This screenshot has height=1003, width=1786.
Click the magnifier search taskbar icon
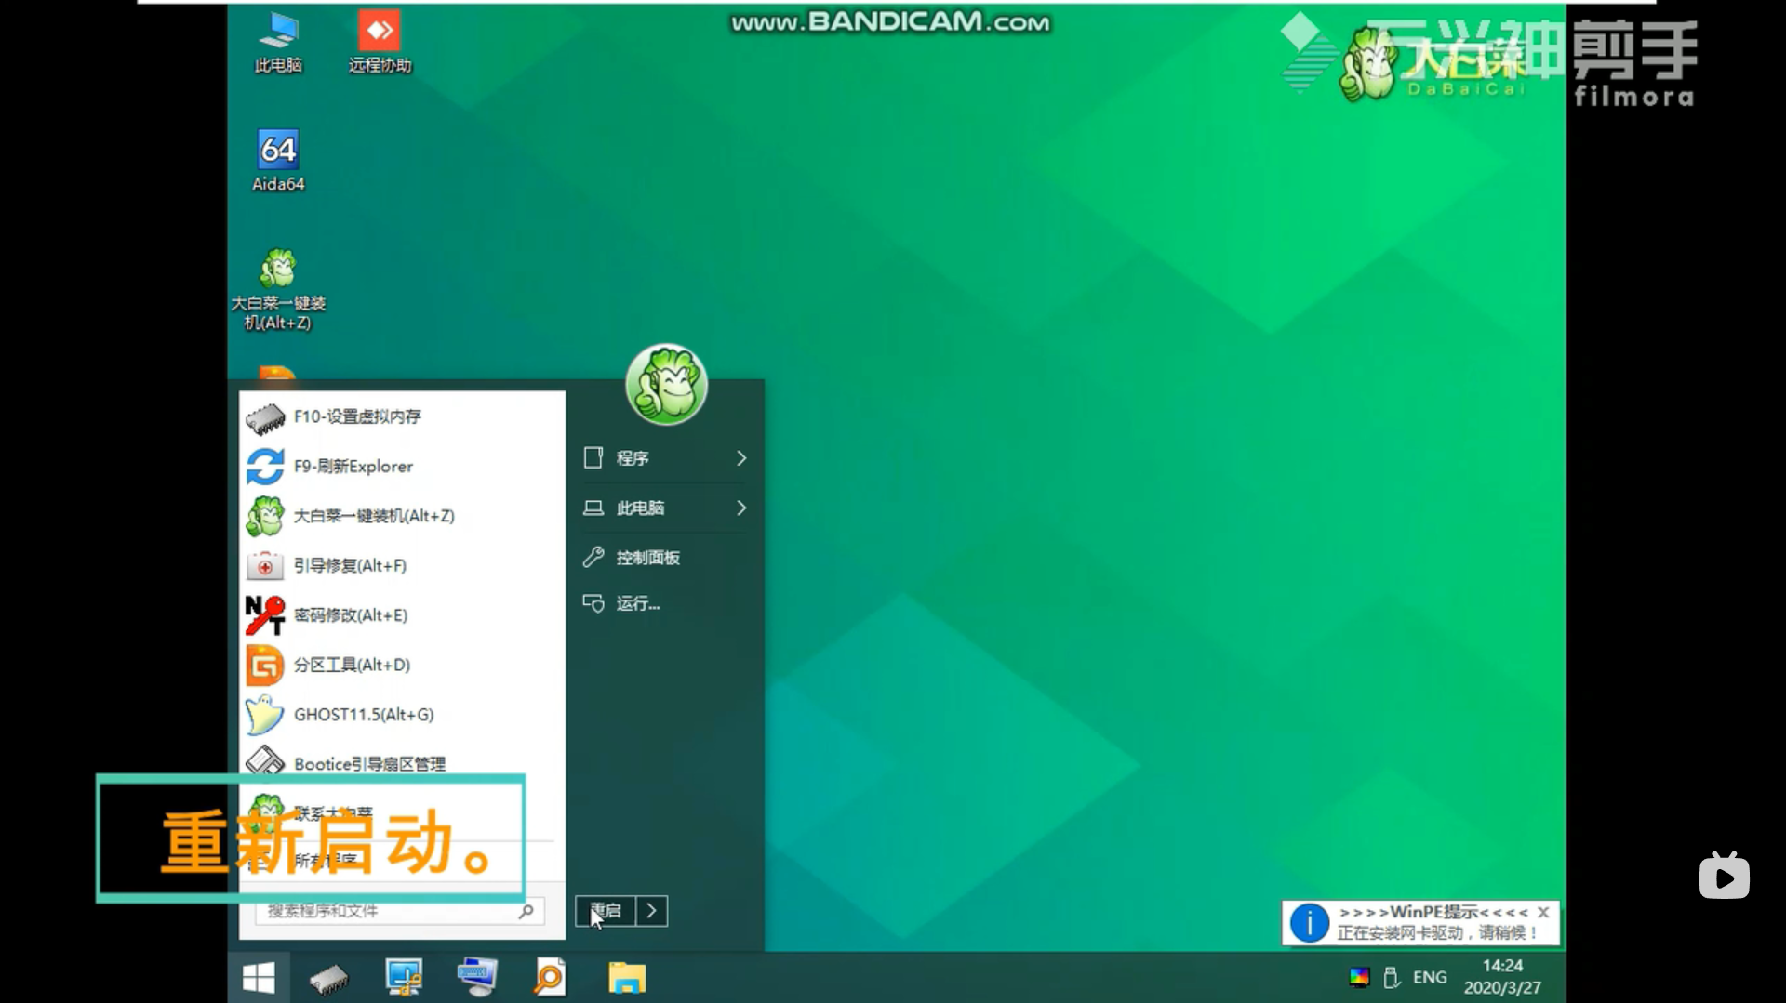550,978
